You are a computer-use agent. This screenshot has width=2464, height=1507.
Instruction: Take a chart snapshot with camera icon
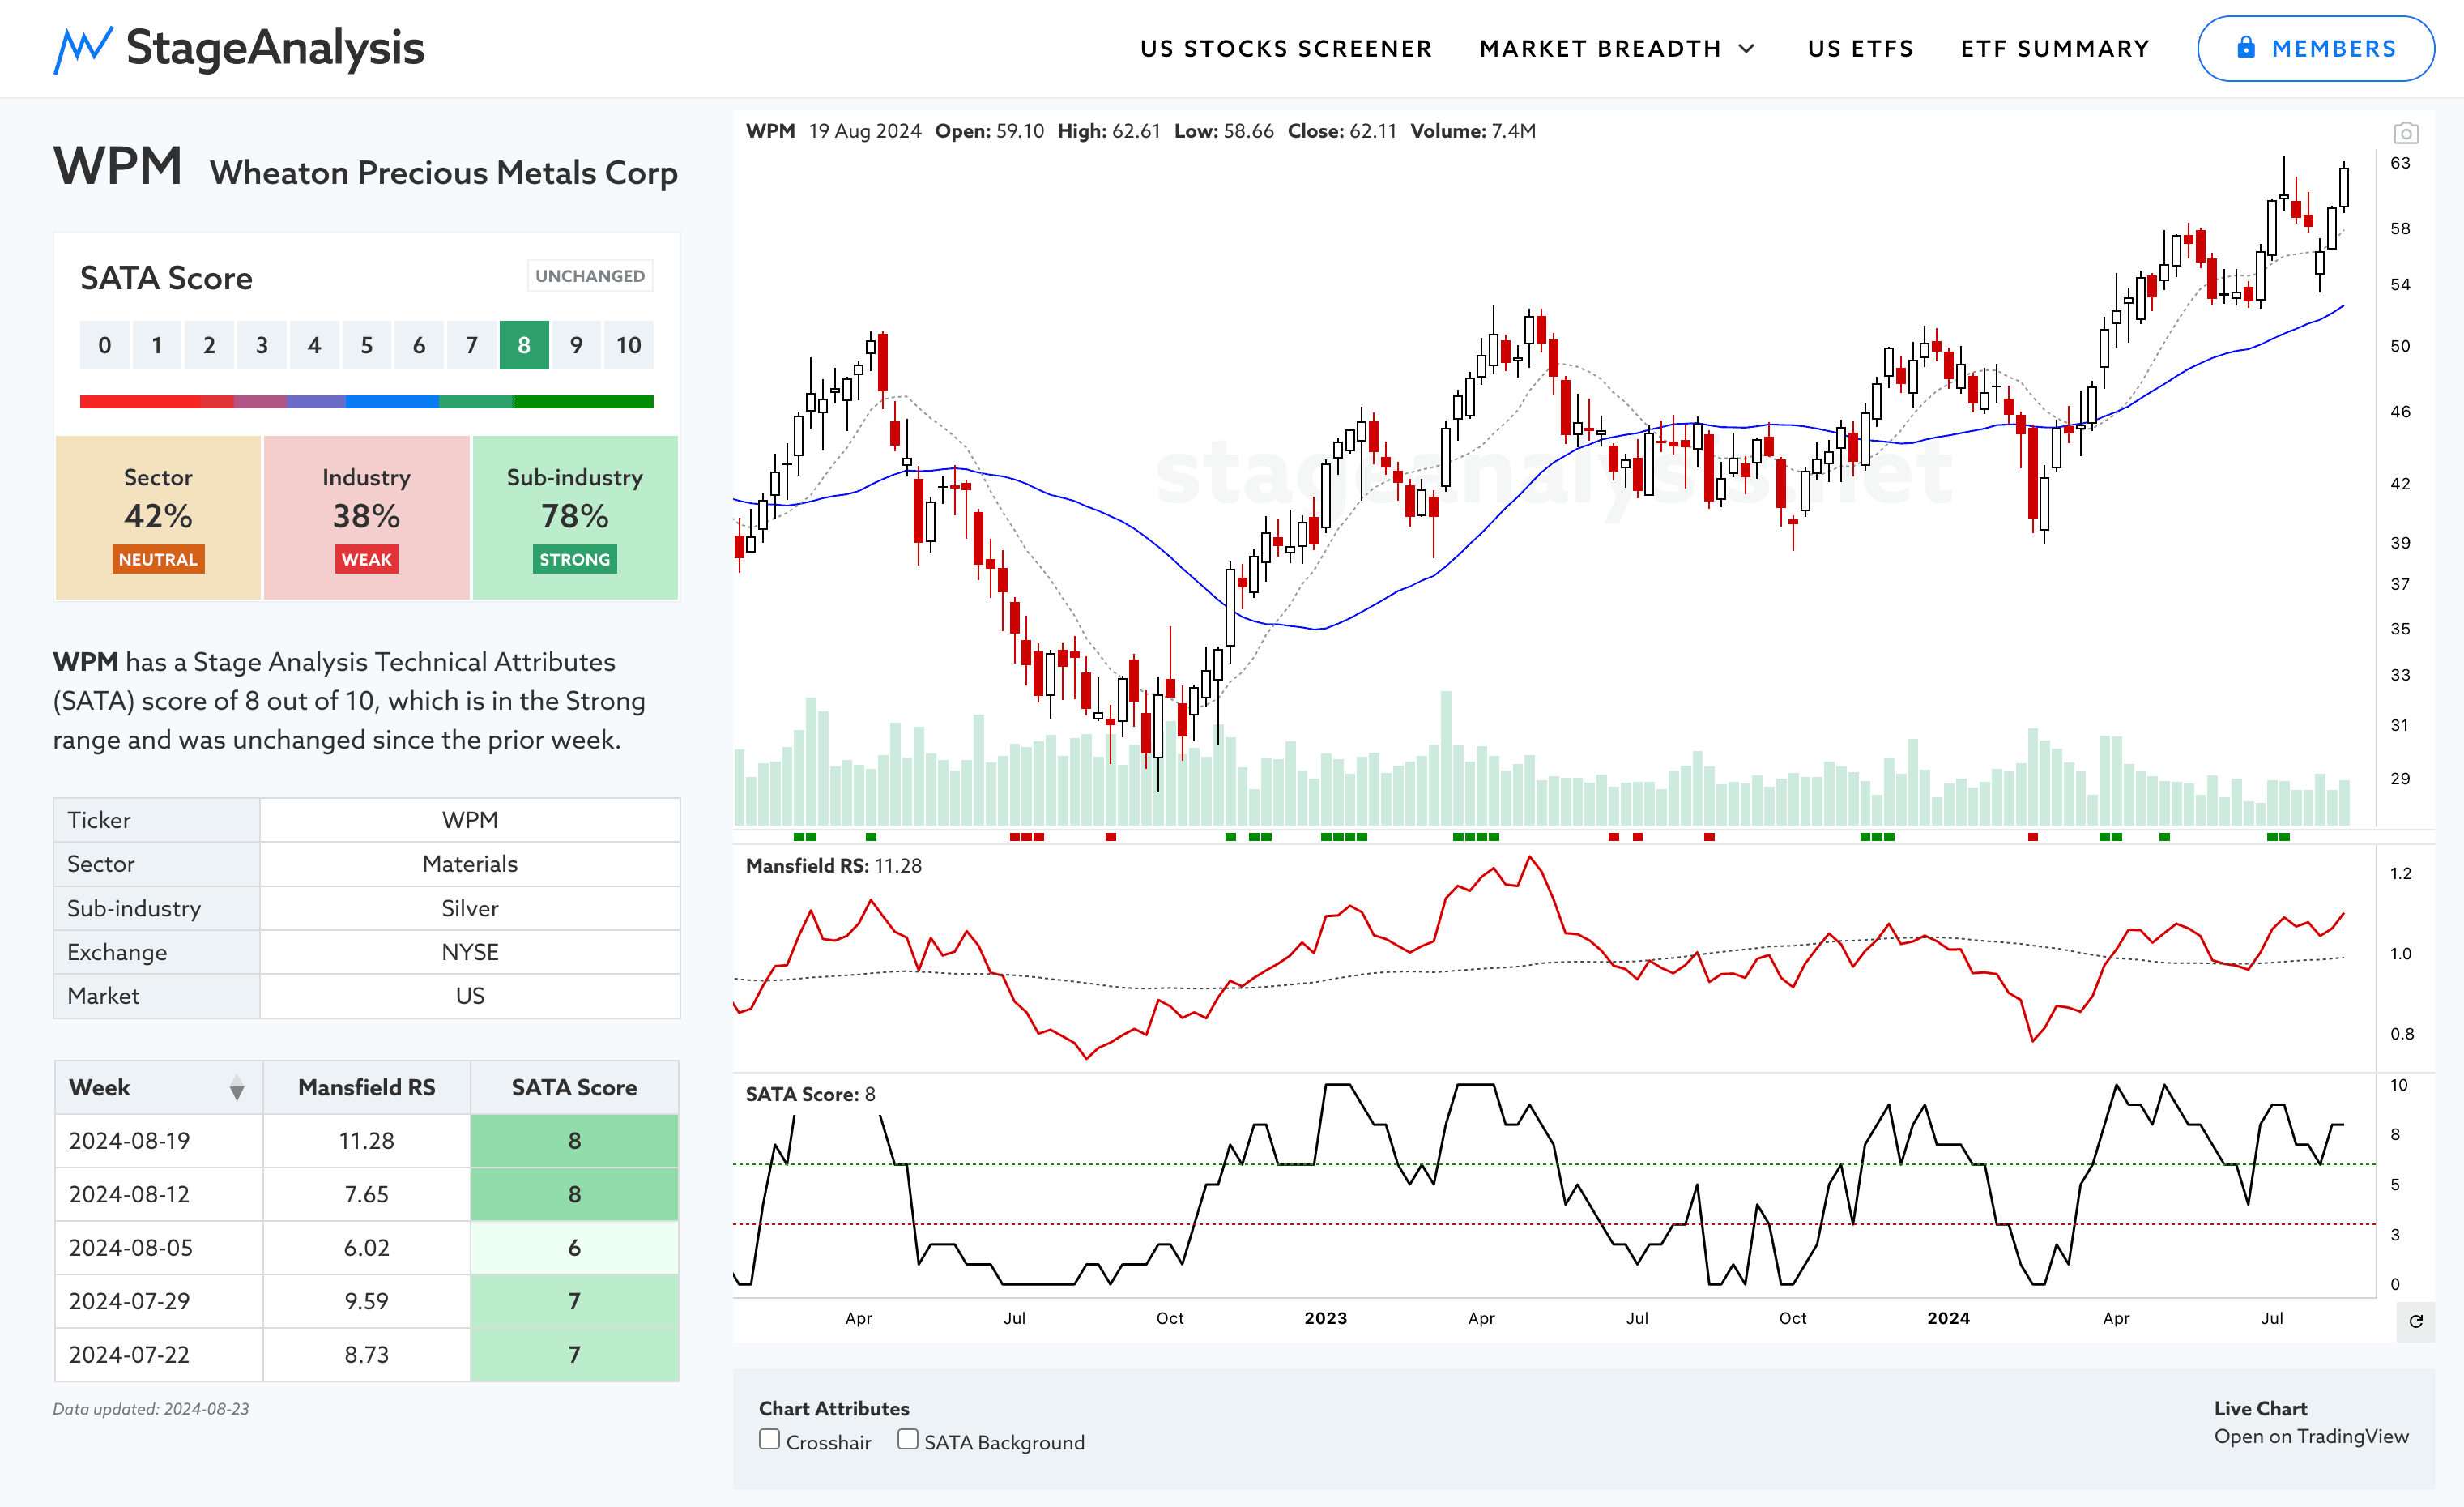[x=2405, y=133]
